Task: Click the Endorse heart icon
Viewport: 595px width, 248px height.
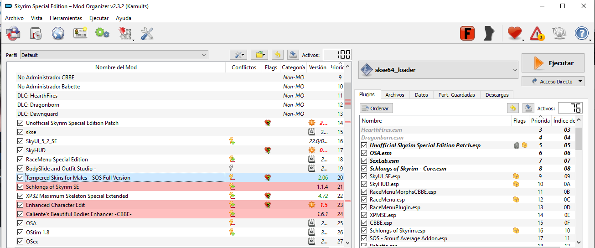Action: (x=514, y=33)
